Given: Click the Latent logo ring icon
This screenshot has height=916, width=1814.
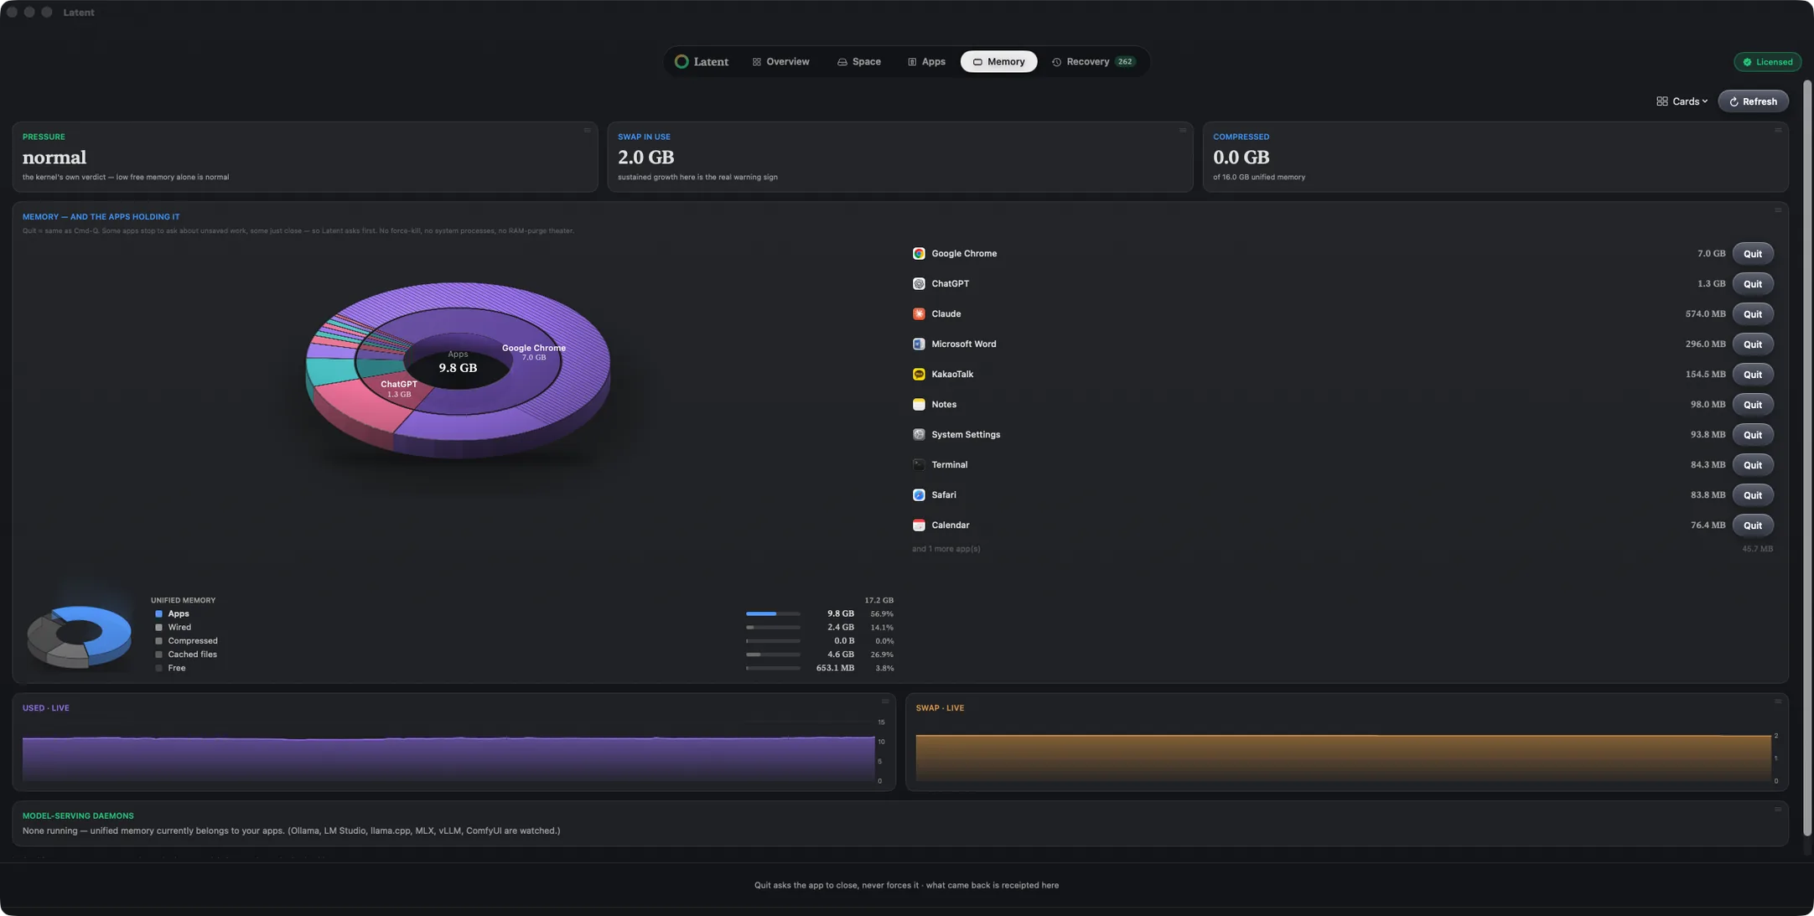Looking at the screenshot, I should click(x=682, y=62).
